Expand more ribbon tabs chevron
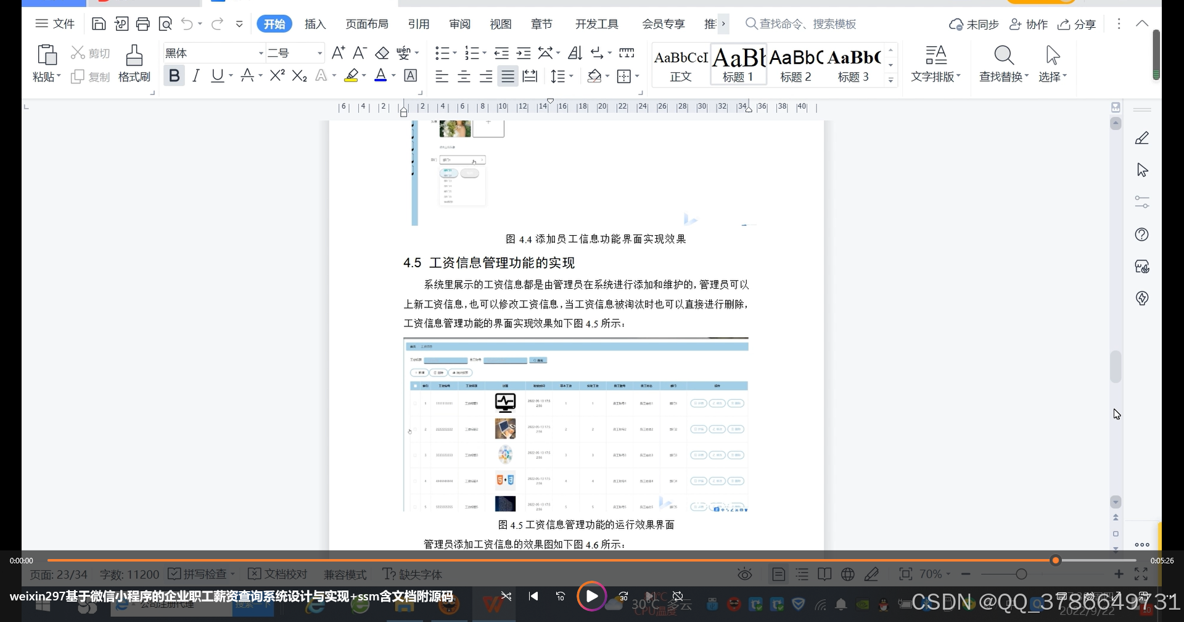 pyautogui.click(x=723, y=24)
